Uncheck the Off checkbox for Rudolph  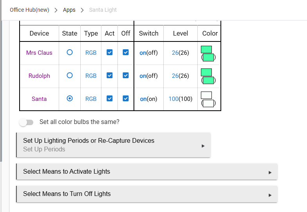126,76
